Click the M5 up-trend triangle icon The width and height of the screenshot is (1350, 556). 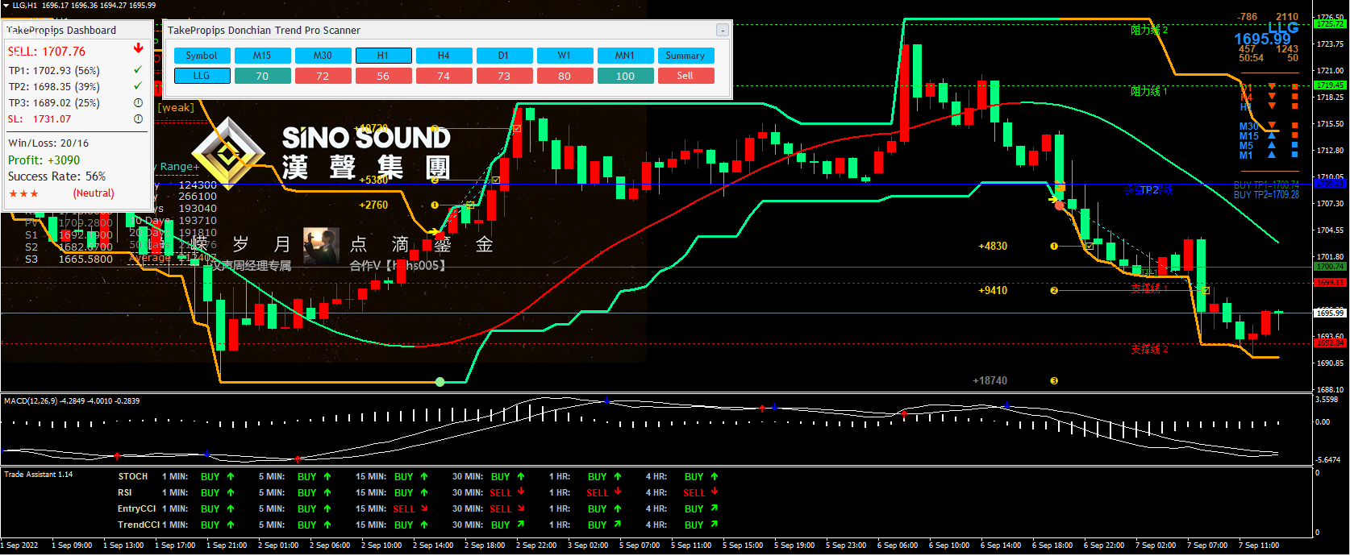click(x=1272, y=145)
